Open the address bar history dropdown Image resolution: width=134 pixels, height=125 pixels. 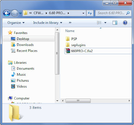point(83,13)
